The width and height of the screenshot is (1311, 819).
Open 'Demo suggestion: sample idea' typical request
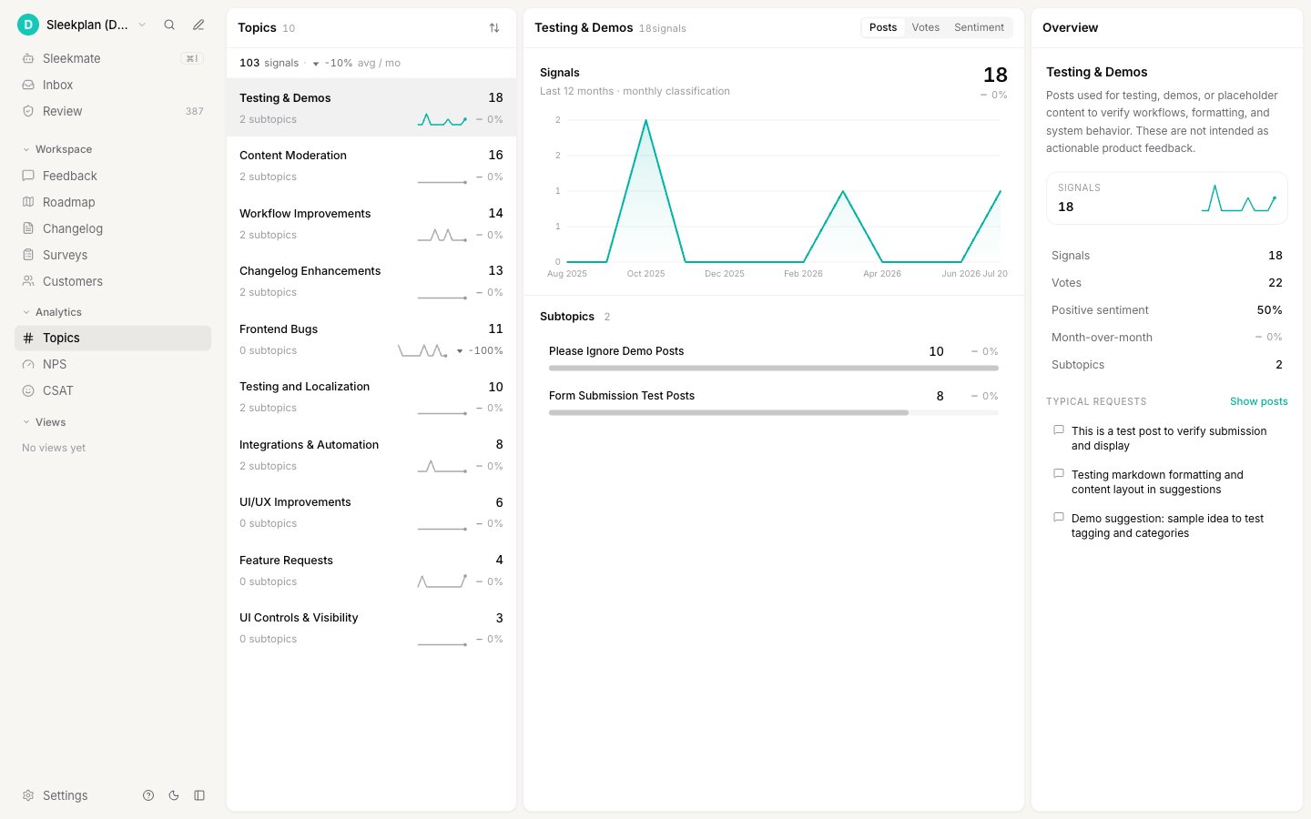(x=1167, y=526)
